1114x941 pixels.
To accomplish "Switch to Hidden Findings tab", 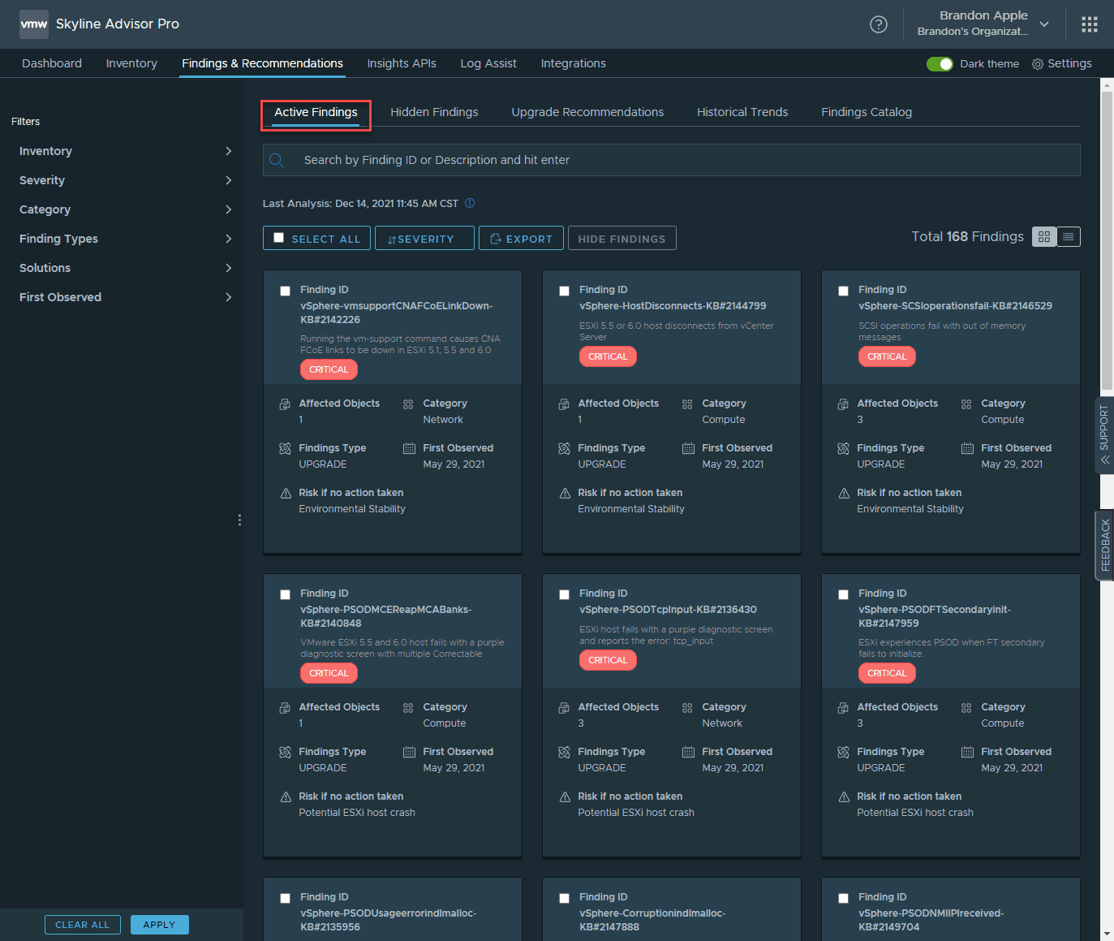I will coord(434,112).
